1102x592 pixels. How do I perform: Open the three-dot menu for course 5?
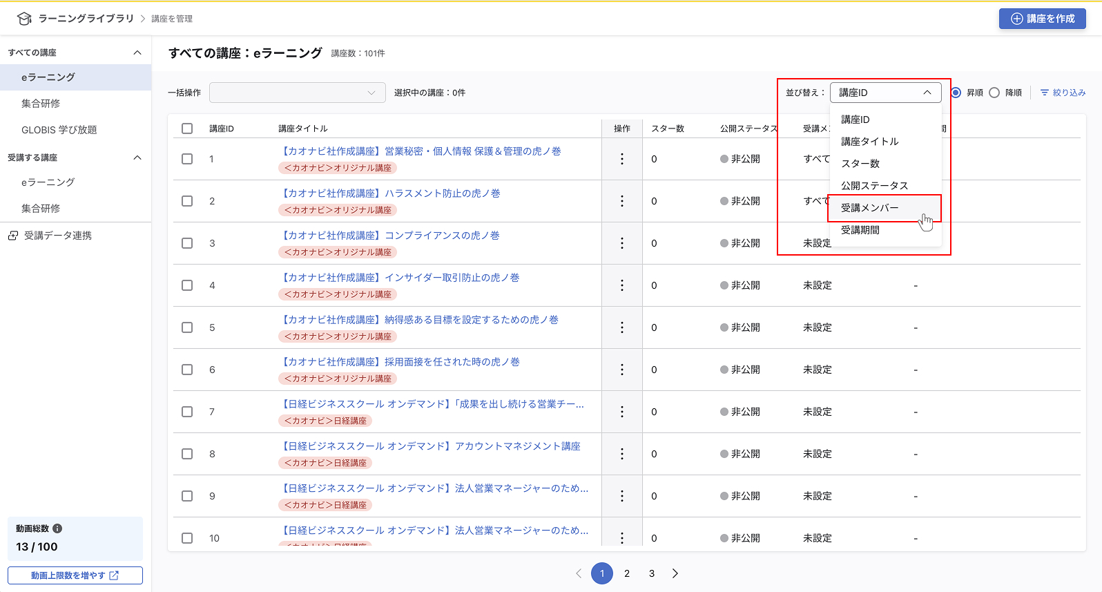click(x=622, y=327)
